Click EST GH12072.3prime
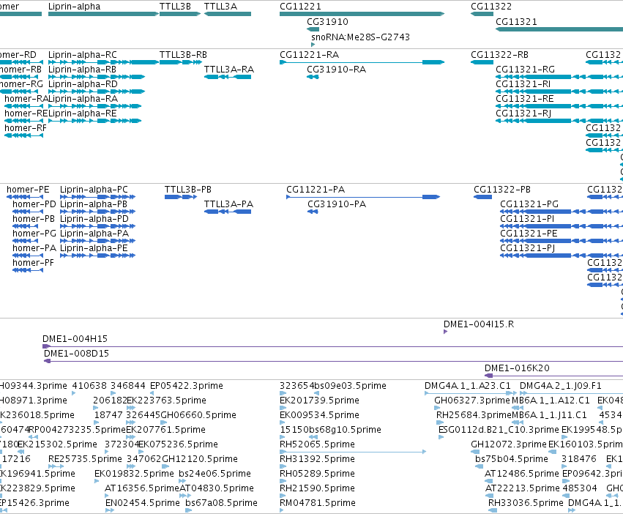 click(x=476, y=452)
